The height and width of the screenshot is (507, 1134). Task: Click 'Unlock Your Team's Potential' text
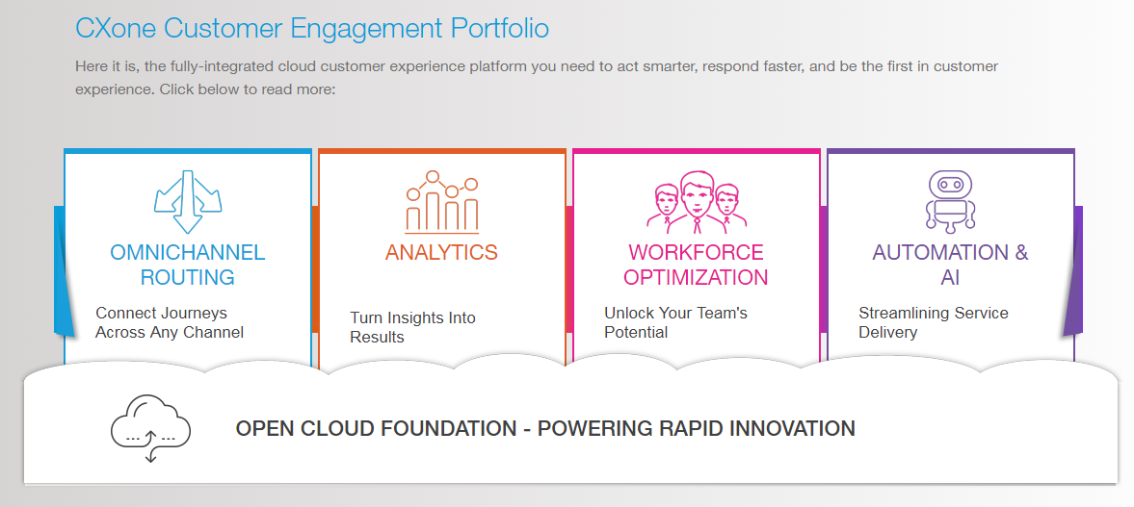pos(675,323)
